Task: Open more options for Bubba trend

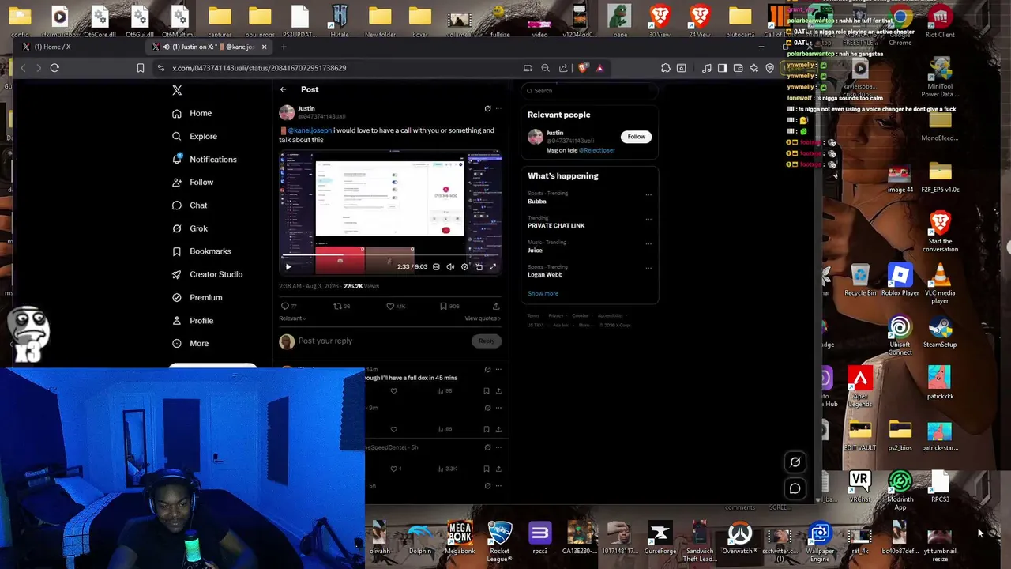Action: [648, 194]
